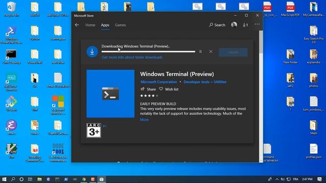Click Search in the Store header
Screen dimensions: 326x183
point(217,25)
